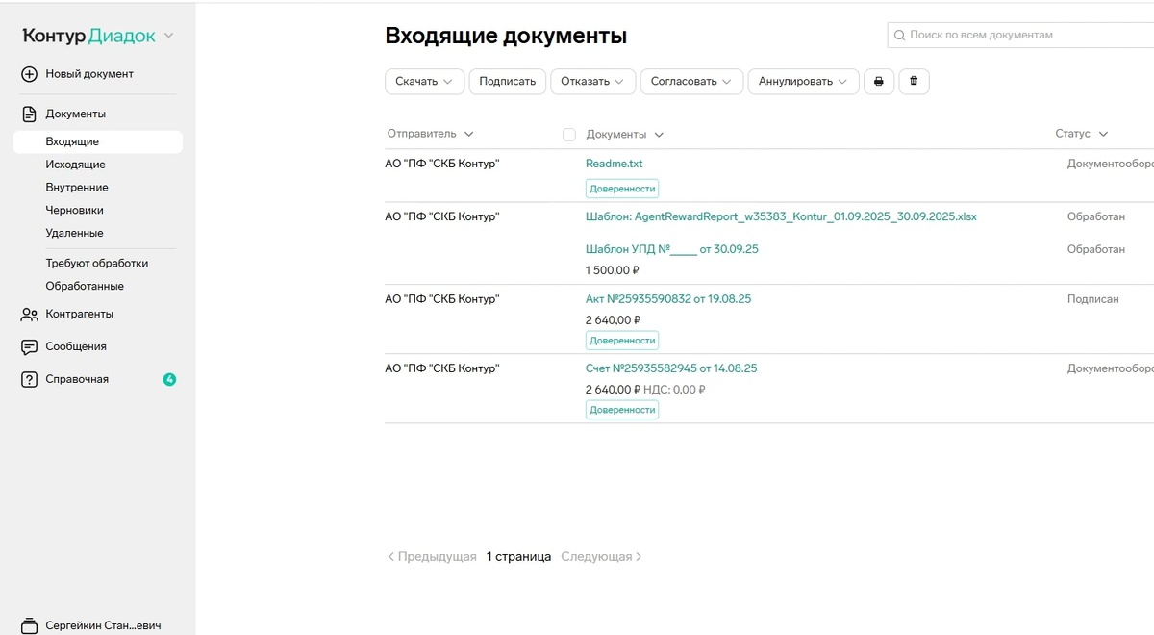Click the 1 500,00 ₽ amount

613,270
